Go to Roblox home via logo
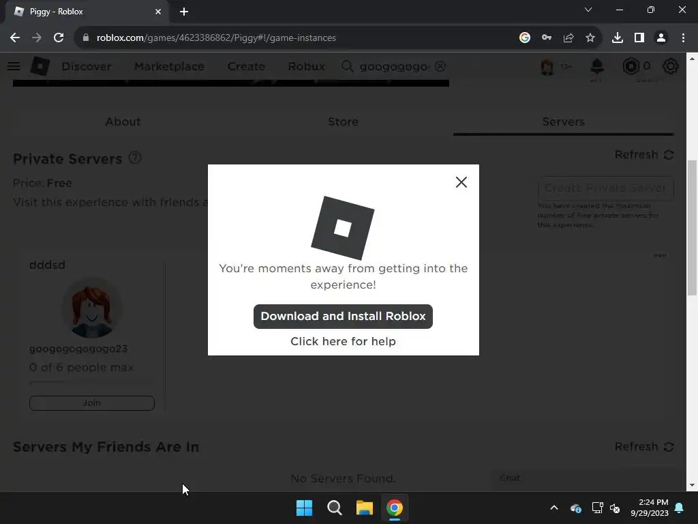Viewport: 698px width, 524px height. (x=40, y=66)
